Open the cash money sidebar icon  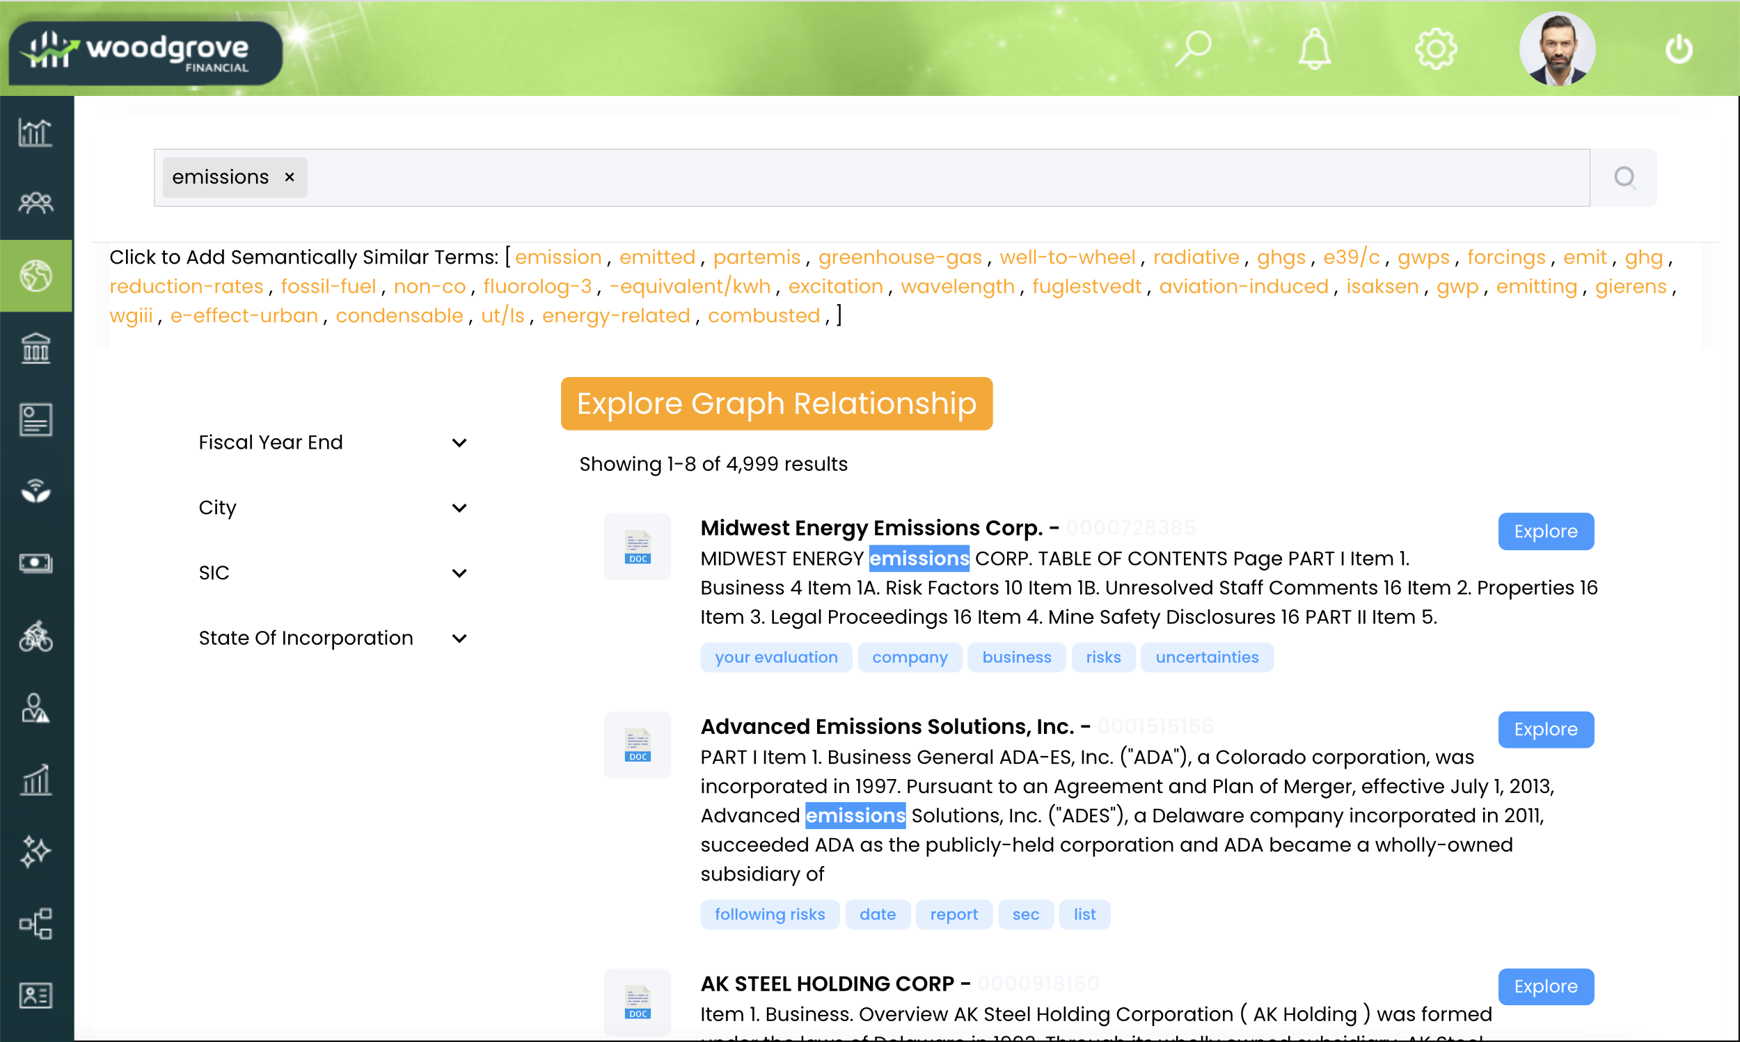[35, 563]
